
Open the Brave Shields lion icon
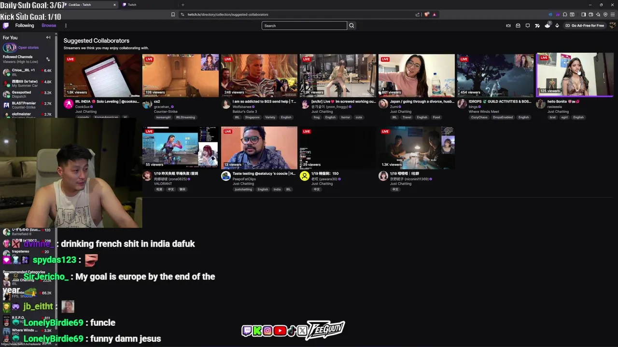point(426,14)
